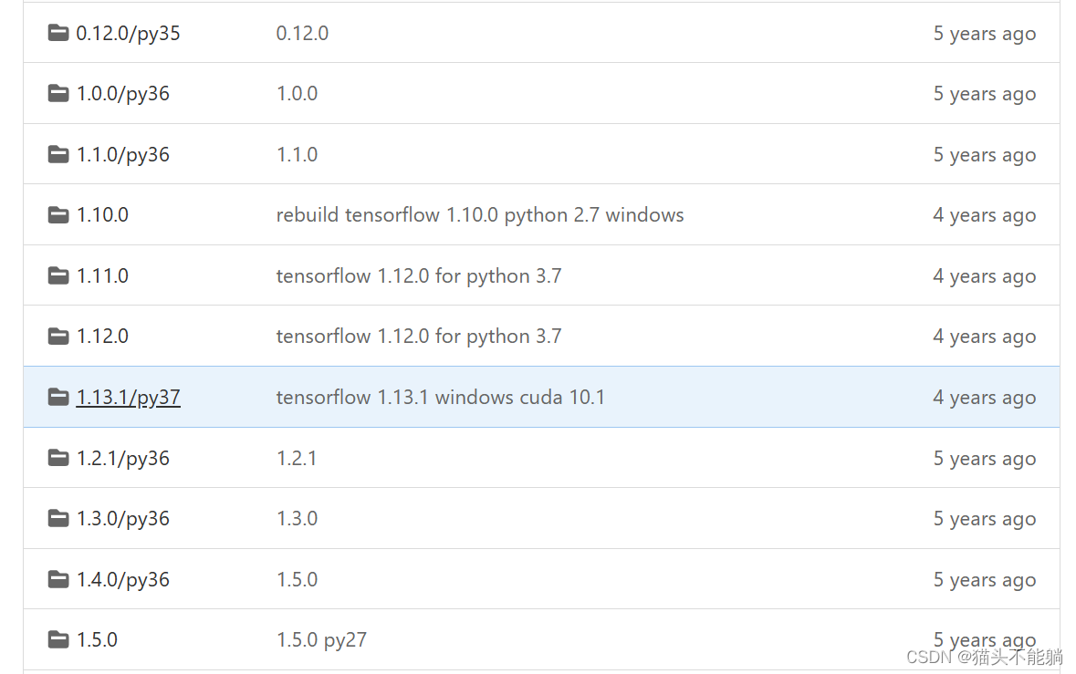Open the 1.1.0/py36 folder link
This screenshot has height=674, width=1076.
(x=123, y=155)
